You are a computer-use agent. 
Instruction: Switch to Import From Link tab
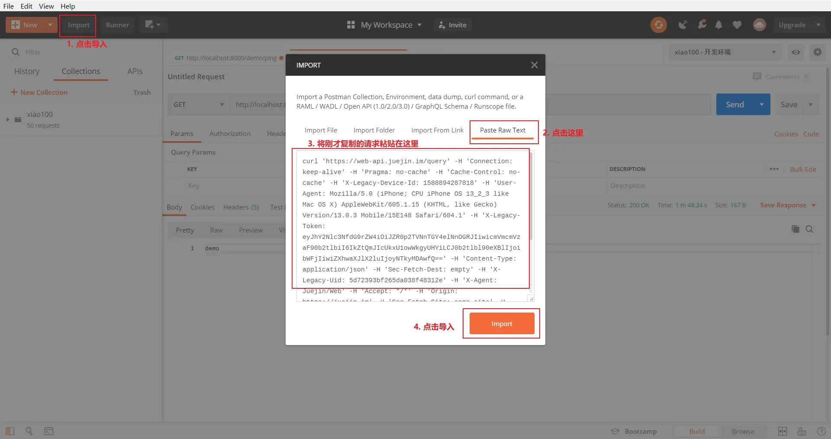[437, 130]
